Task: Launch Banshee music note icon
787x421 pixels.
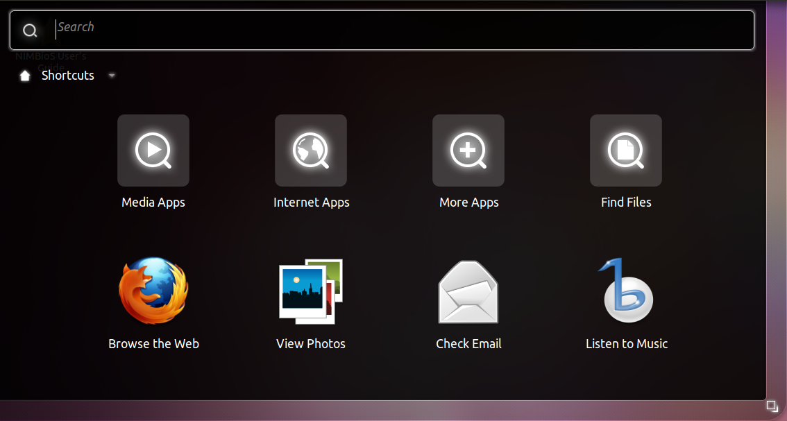Action: pos(626,291)
